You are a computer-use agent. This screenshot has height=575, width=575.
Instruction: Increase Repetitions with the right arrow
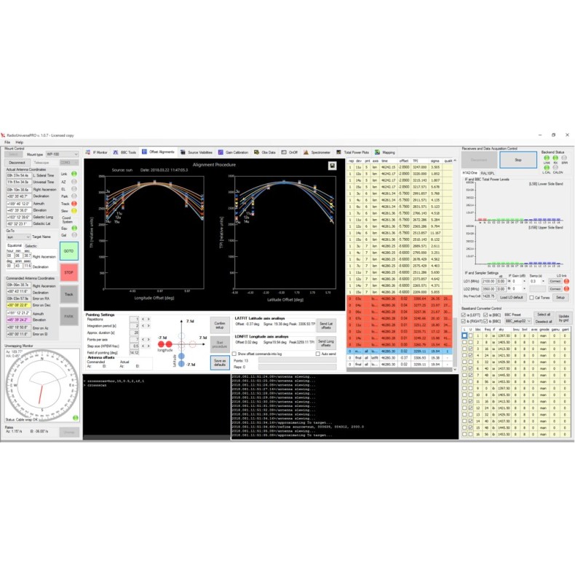(148, 320)
